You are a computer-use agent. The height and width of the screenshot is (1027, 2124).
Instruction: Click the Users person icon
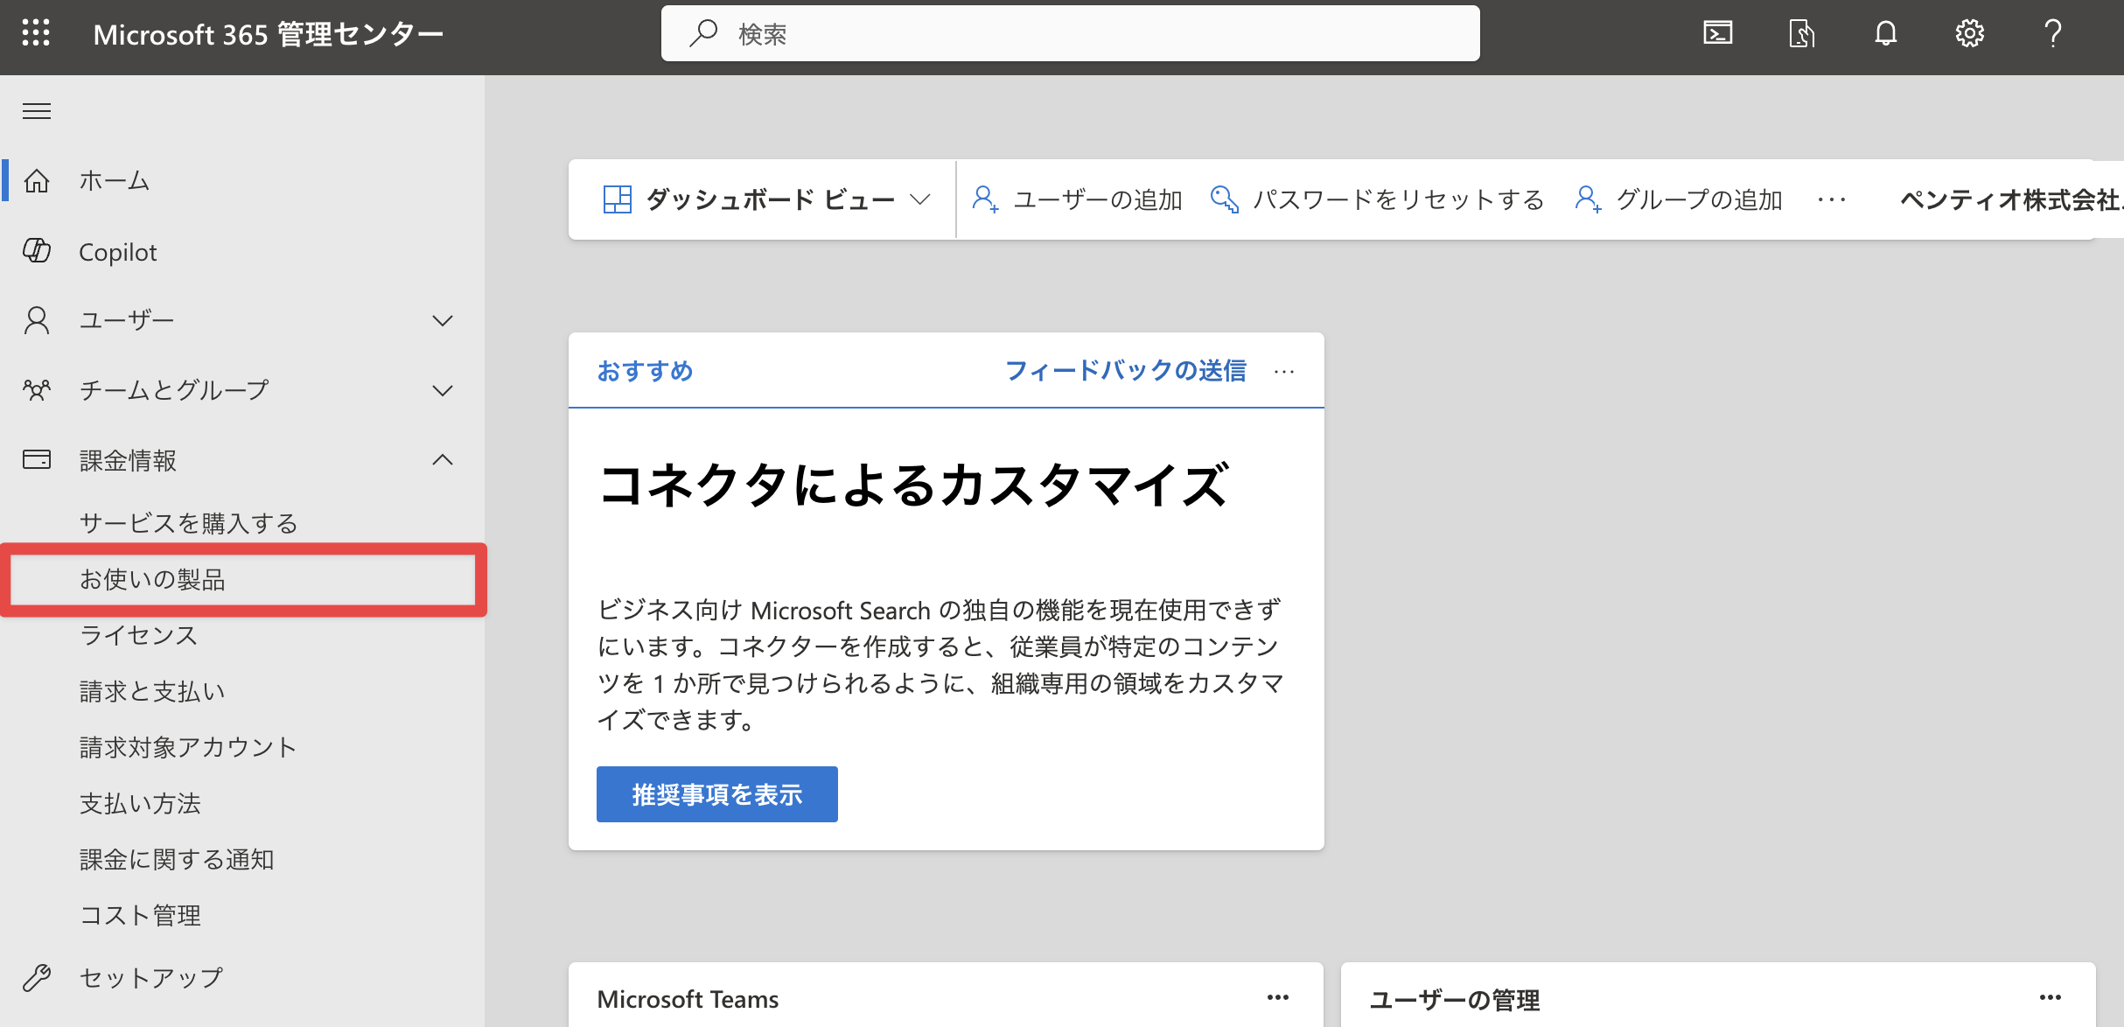(37, 320)
